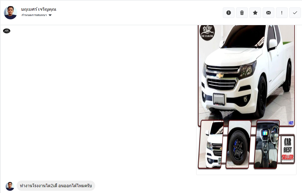Image resolution: width=302 pixels, height=193 pixels.
Task: Mark conversation unread with envelope icon
Action: click(269, 13)
